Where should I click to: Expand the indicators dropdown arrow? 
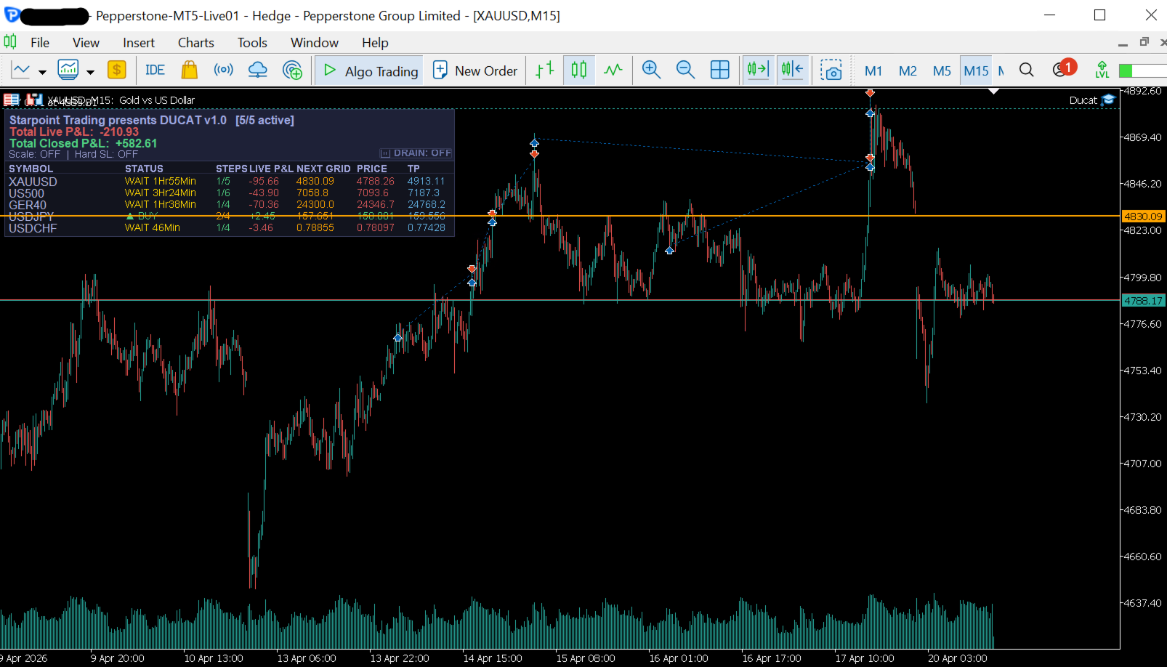click(x=90, y=71)
